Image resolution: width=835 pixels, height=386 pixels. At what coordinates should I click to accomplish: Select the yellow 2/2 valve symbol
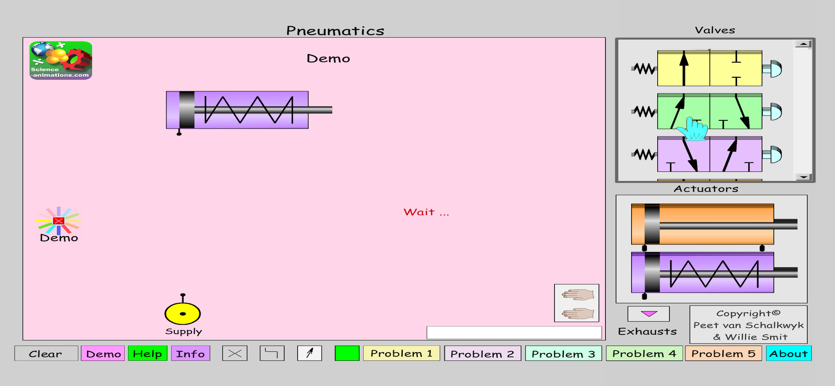coord(709,68)
